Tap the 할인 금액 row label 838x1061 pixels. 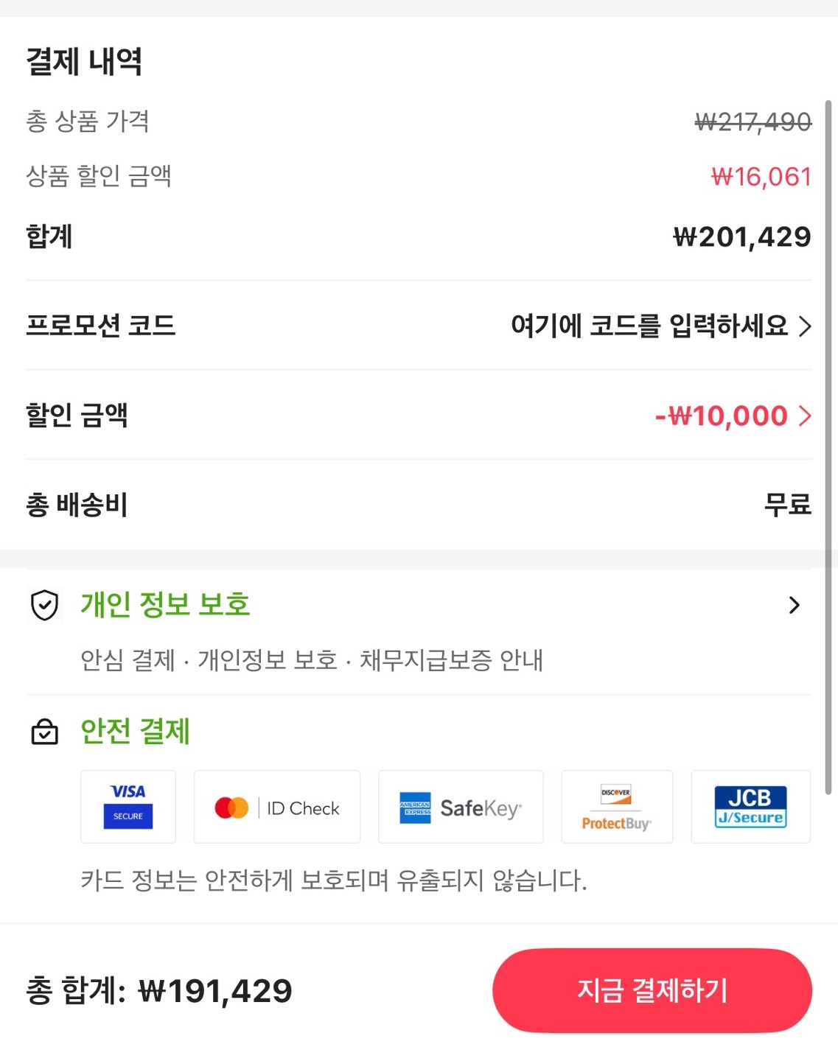pos(77,416)
